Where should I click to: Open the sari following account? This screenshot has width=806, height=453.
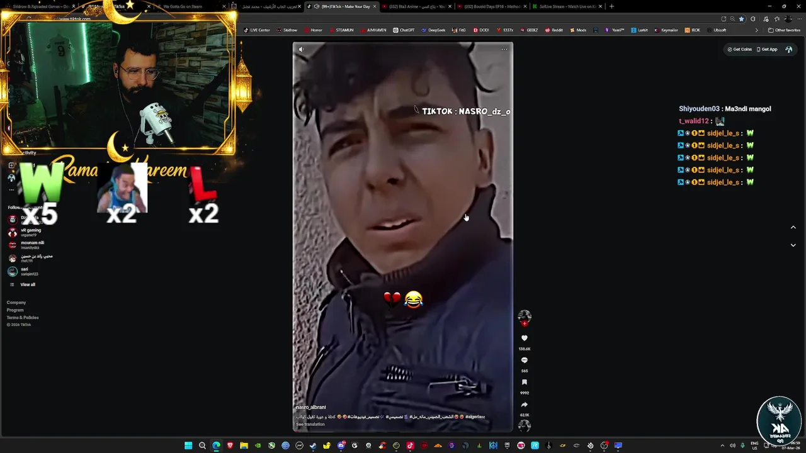(28, 271)
